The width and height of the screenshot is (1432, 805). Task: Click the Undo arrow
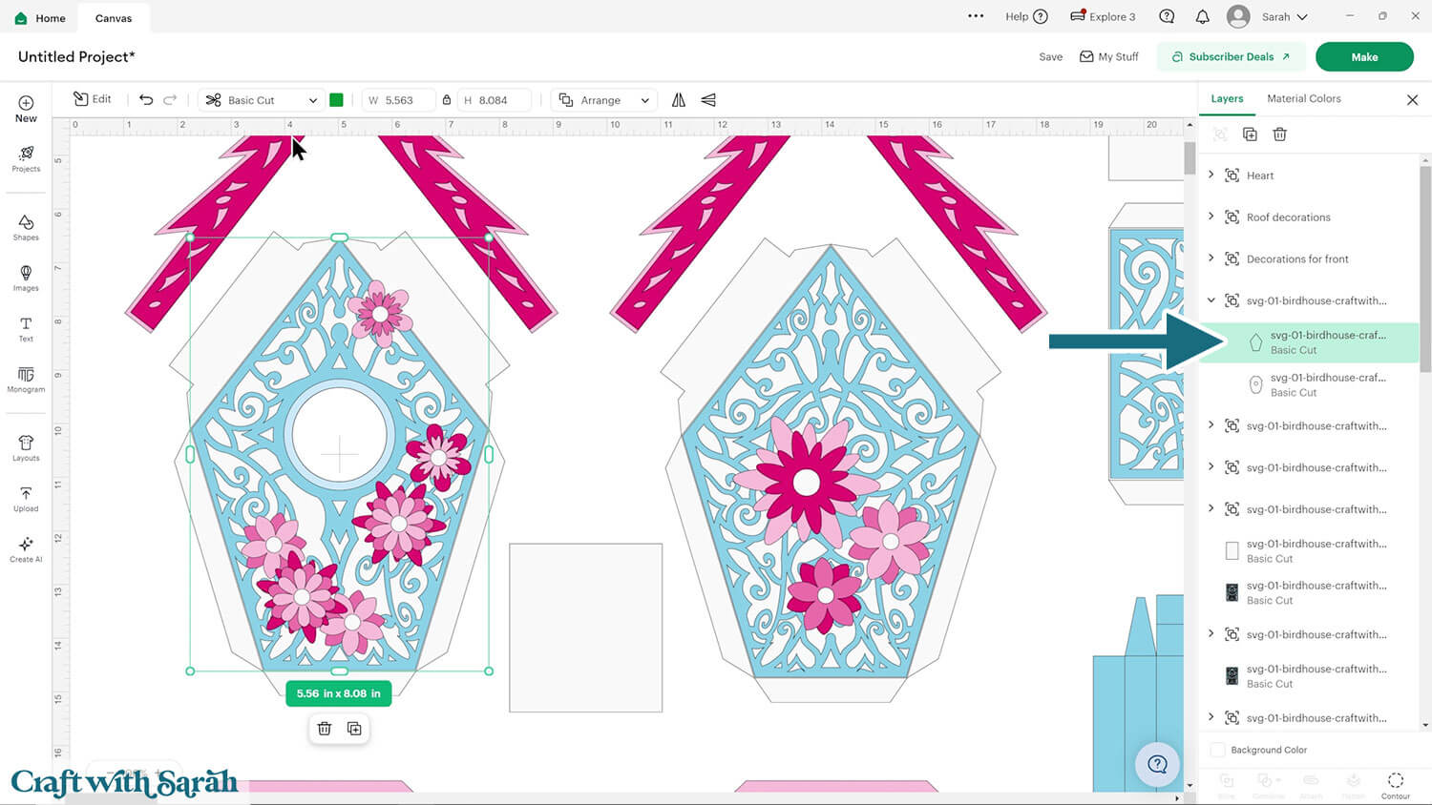[x=146, y=100]
